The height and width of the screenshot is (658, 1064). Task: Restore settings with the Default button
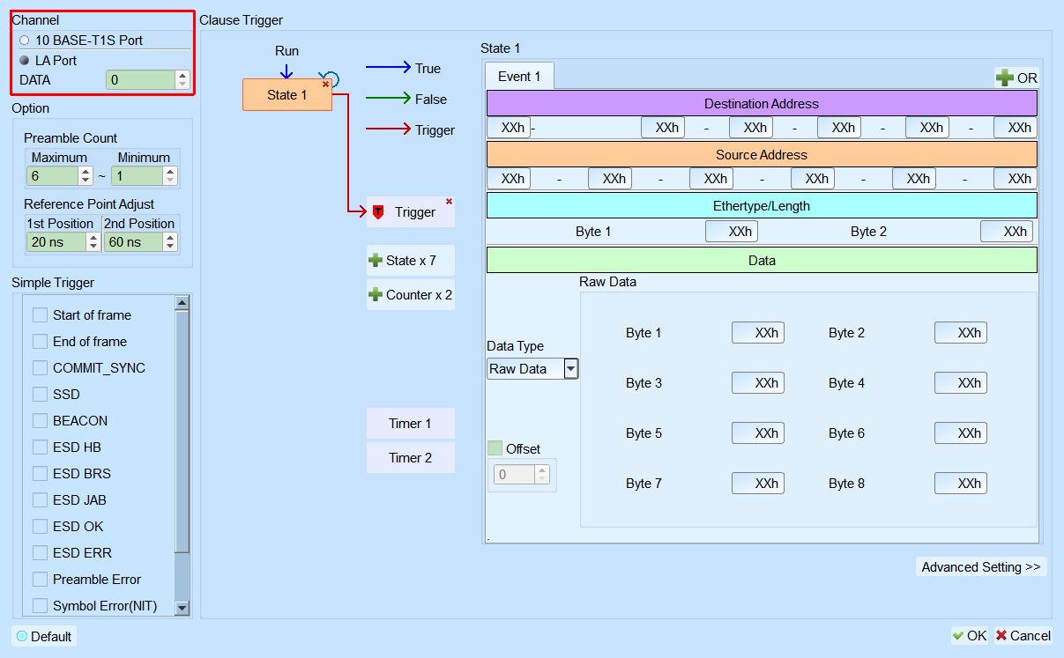point(45,636)
